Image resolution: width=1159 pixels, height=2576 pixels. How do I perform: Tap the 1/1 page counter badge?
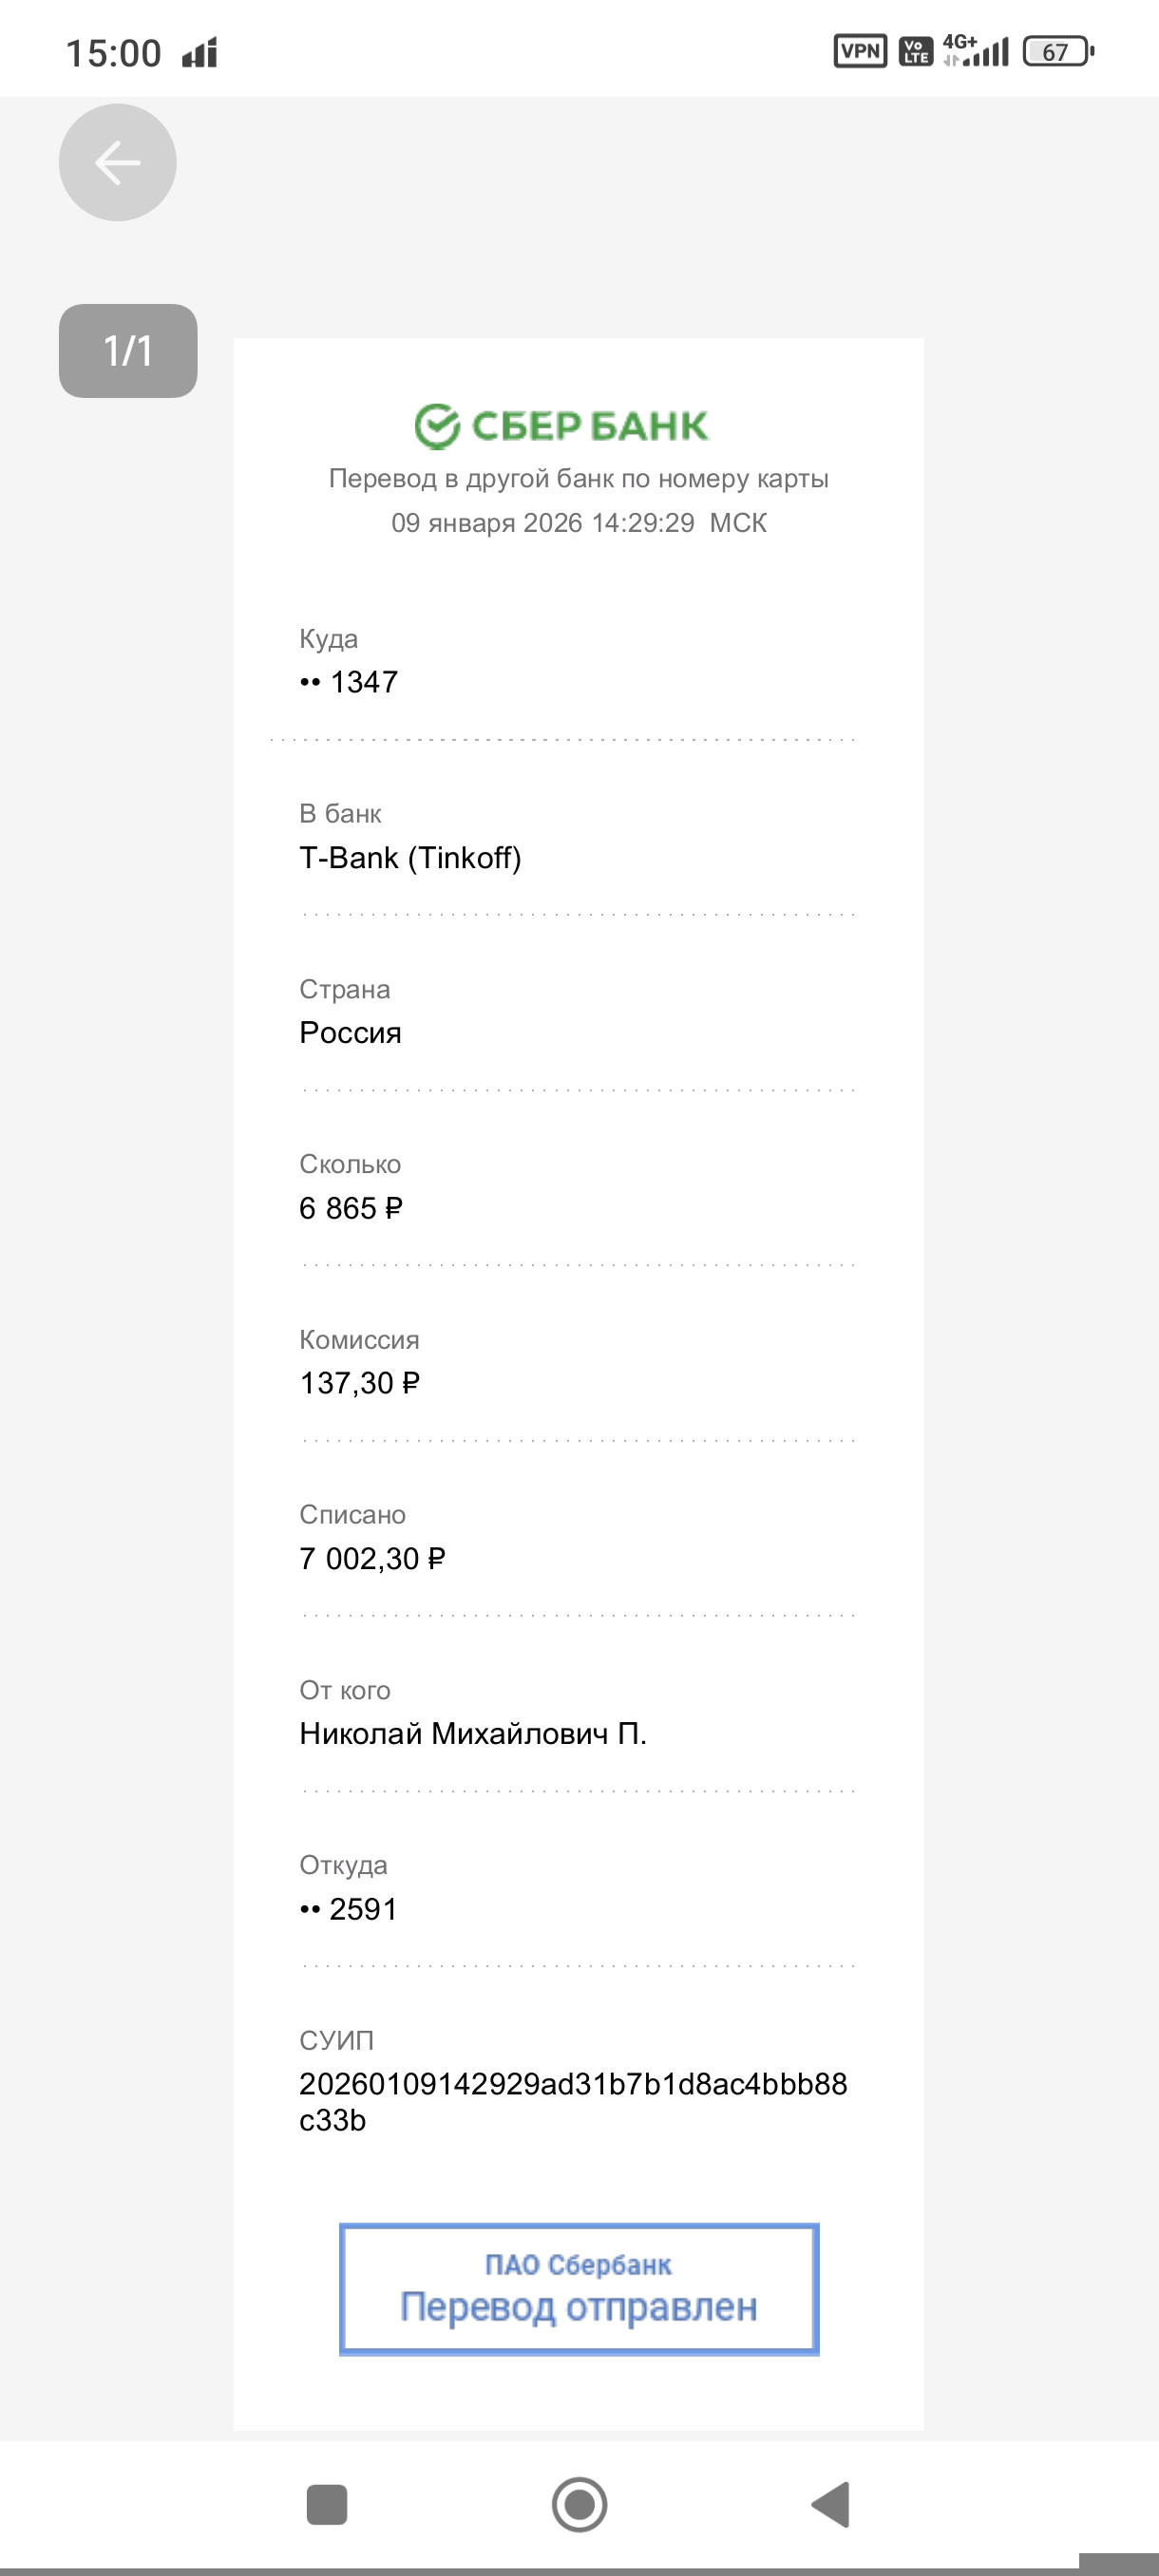(128, 351)
